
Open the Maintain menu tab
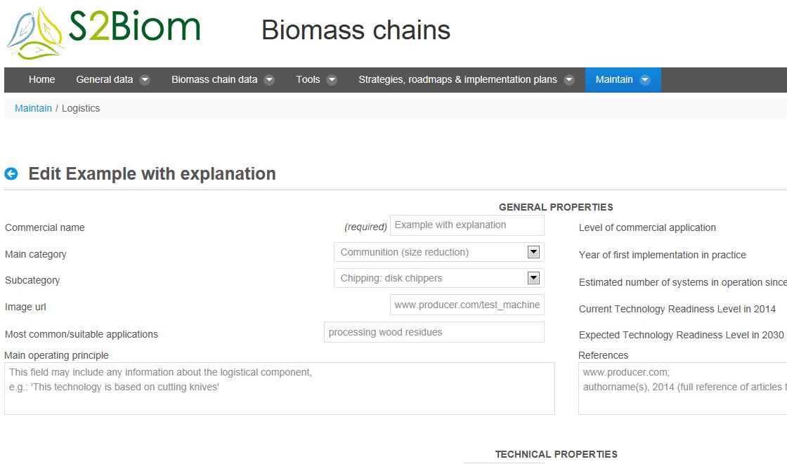pyautogui.click(x=623, y=80)
